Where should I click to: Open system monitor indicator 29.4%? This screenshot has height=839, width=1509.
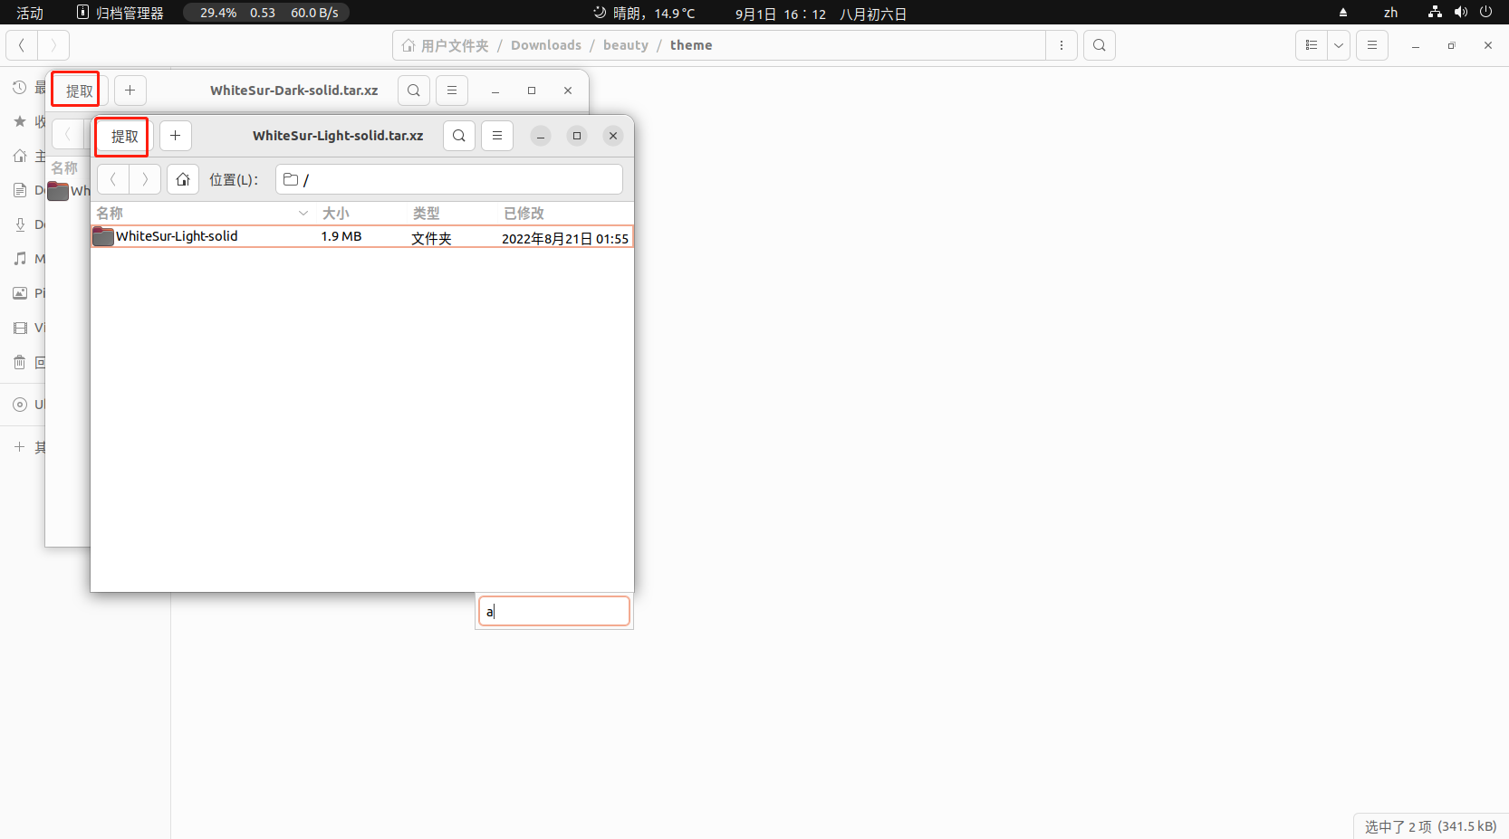click(266, 13)
